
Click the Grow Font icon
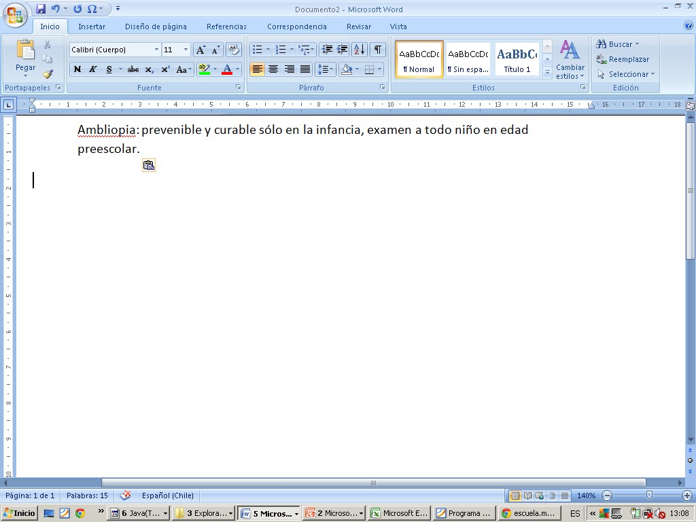(x=201, y=50)
